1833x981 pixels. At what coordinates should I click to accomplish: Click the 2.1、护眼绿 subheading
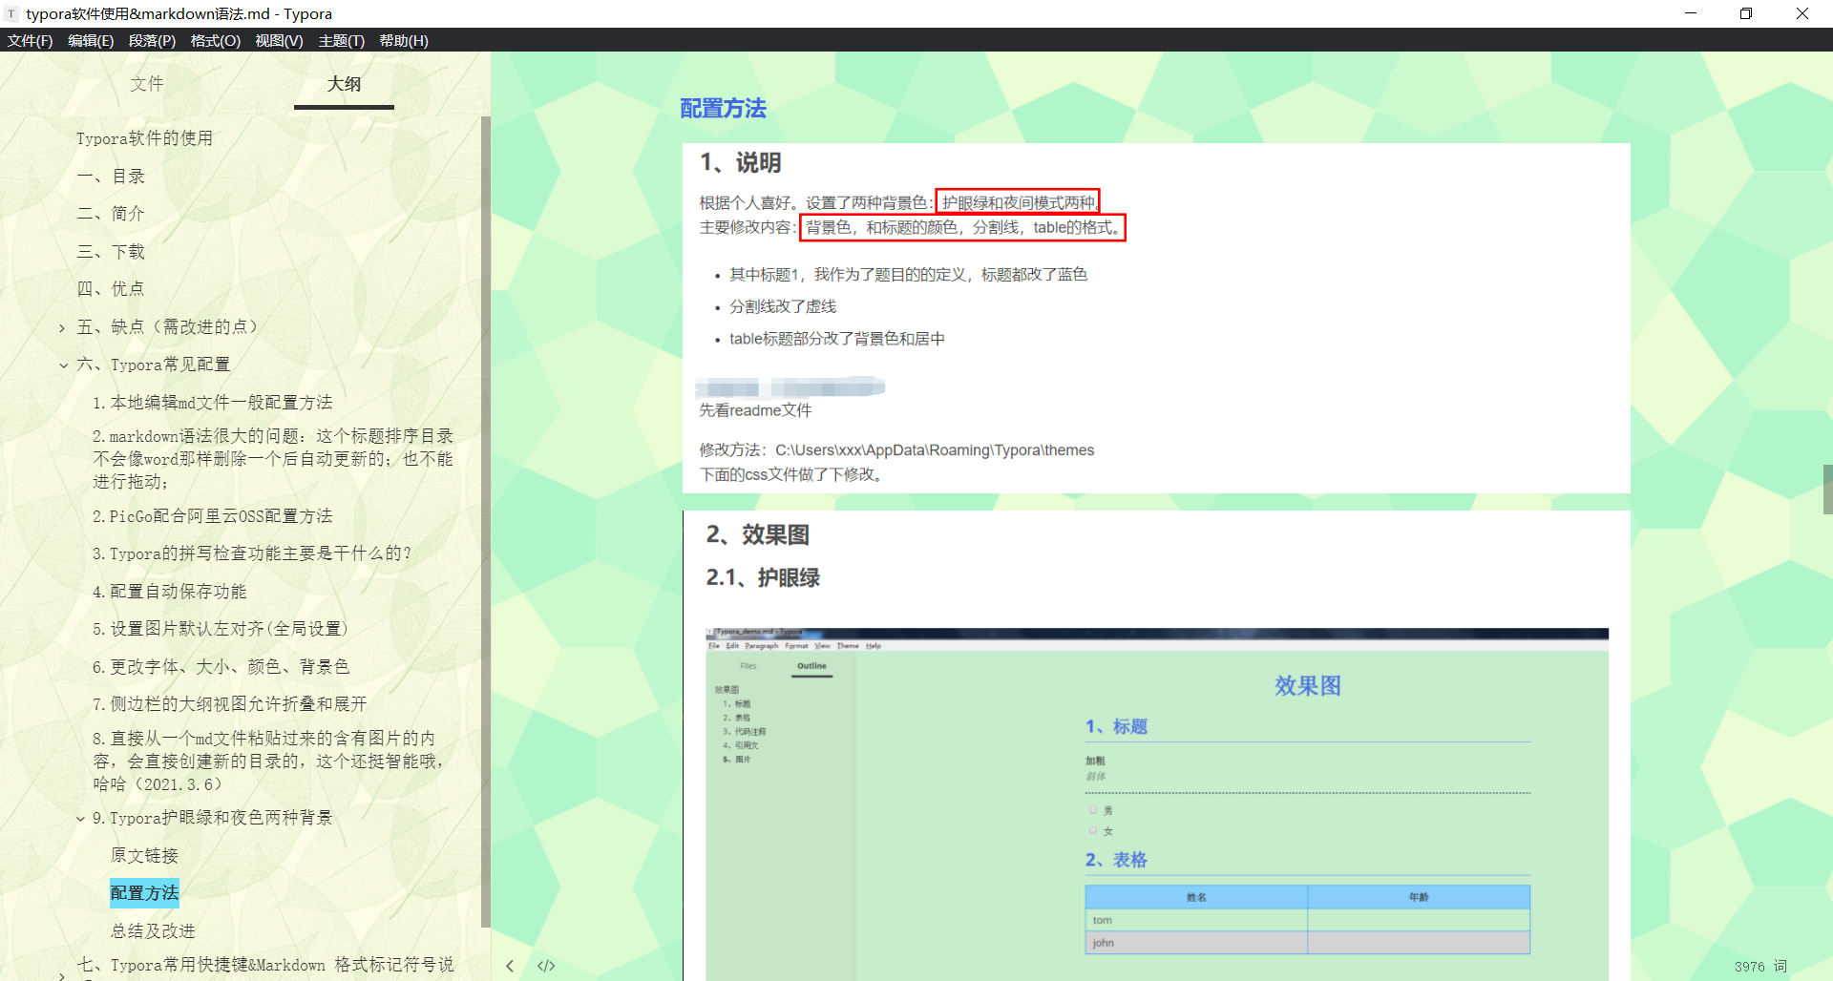[x=763, y=578]
